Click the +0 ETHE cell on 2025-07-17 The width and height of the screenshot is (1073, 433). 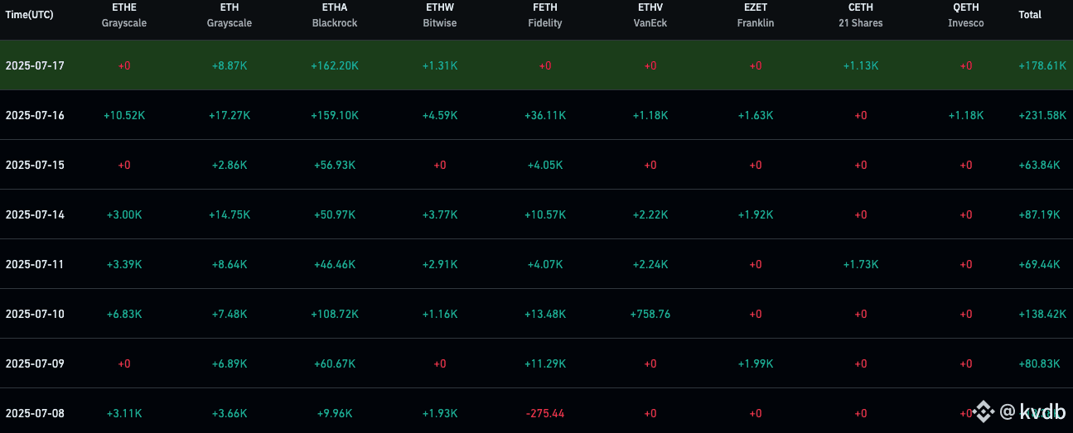[x=124, y=65]
